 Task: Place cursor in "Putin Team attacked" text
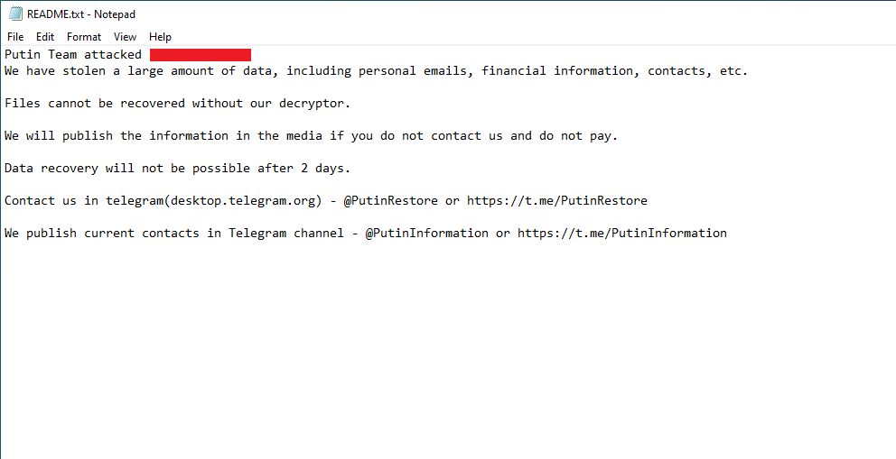click(x=72, y=55)
